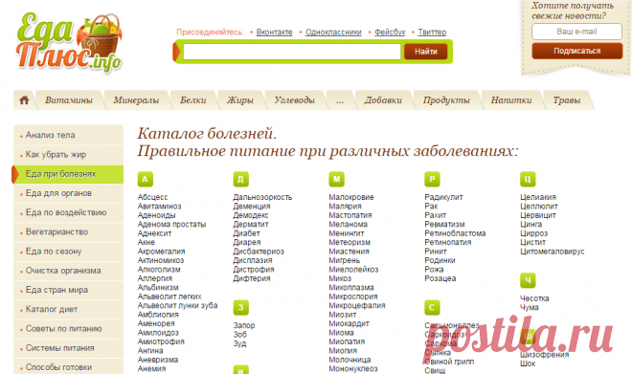This screenshot has width=632, height=374.
Task: Click the green letter Ц badge
Action: (x=528, y=179)
